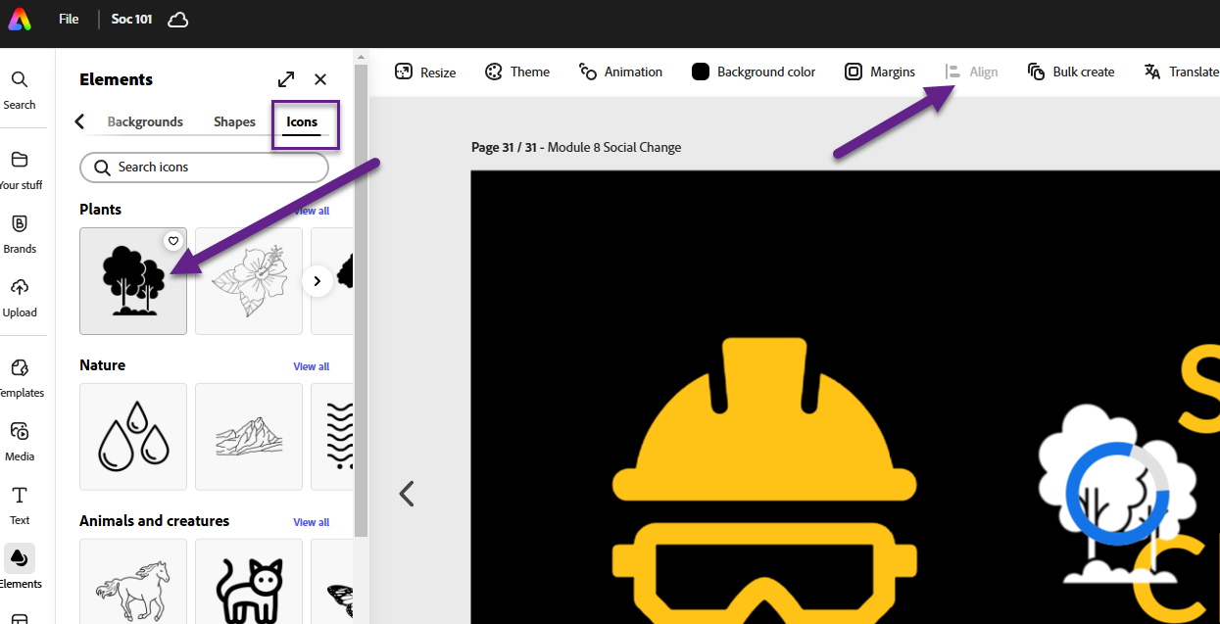Expand more Plants icons with the chevron
Viewport: 1220px width, 624px height.
coord(317,280)
